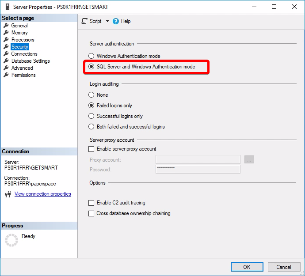Image resolution: width=305 pixels, height=276 pixels.
Task: Toggle Cross database ownership chaining
Action: tap(91, 214)
